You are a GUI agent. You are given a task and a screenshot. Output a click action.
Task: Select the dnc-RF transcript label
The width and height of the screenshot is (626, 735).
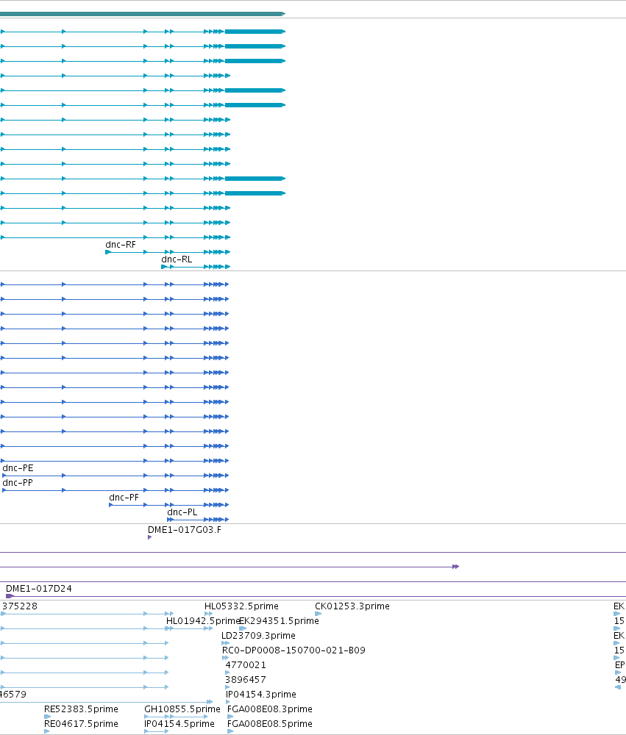121,245
